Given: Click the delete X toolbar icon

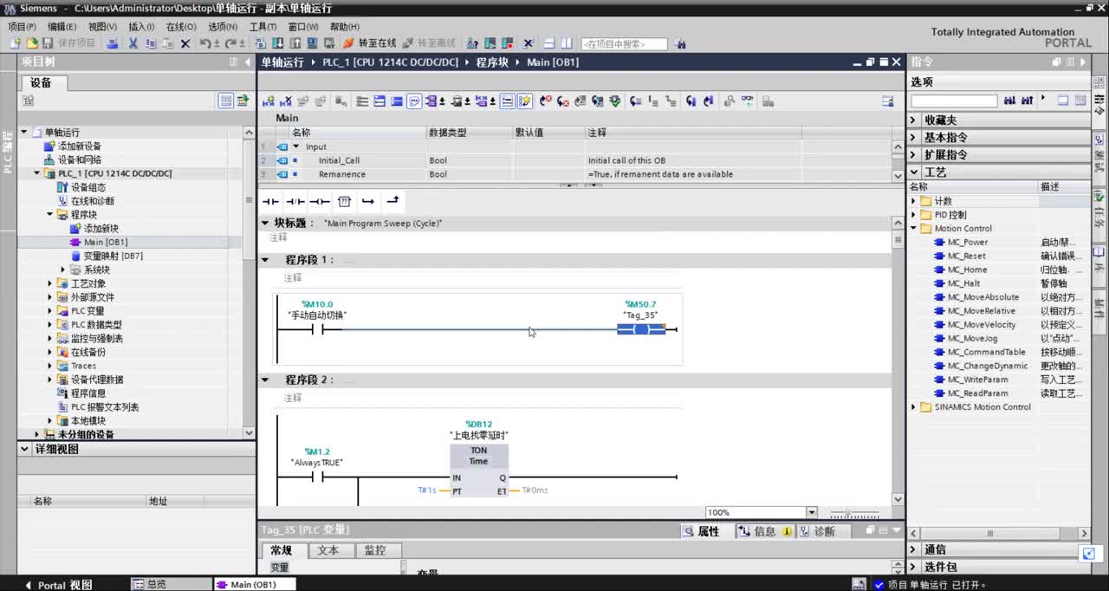Looking at the screenshot, I should [x=185, y=43].
